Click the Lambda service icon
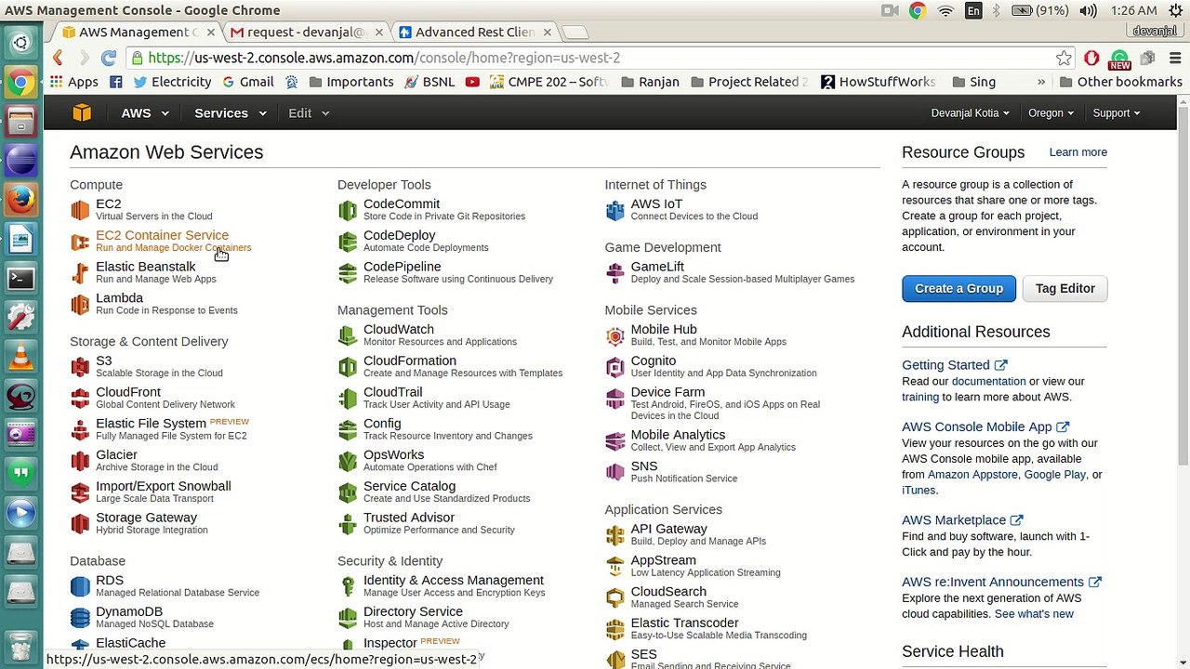1190x669 pixels. pyautogui.click(x=81, y=304)
